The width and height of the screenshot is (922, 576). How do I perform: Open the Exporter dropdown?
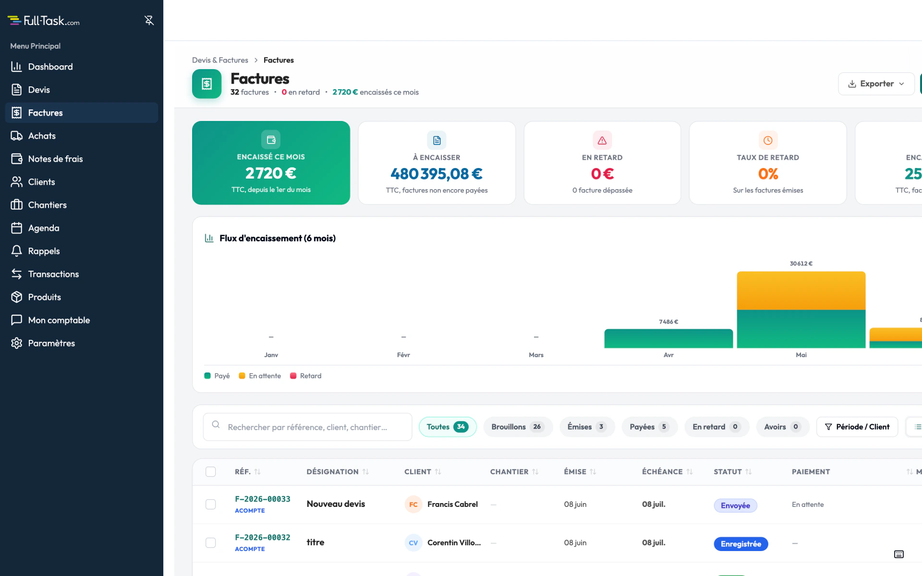point(876,84)
